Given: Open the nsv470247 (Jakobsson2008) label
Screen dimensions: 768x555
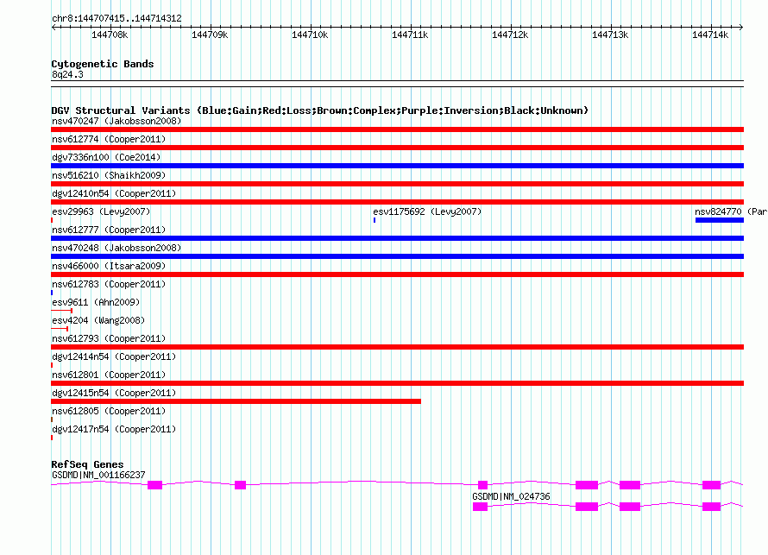Looking at the screenshot, I should click(x=116, y=121).
